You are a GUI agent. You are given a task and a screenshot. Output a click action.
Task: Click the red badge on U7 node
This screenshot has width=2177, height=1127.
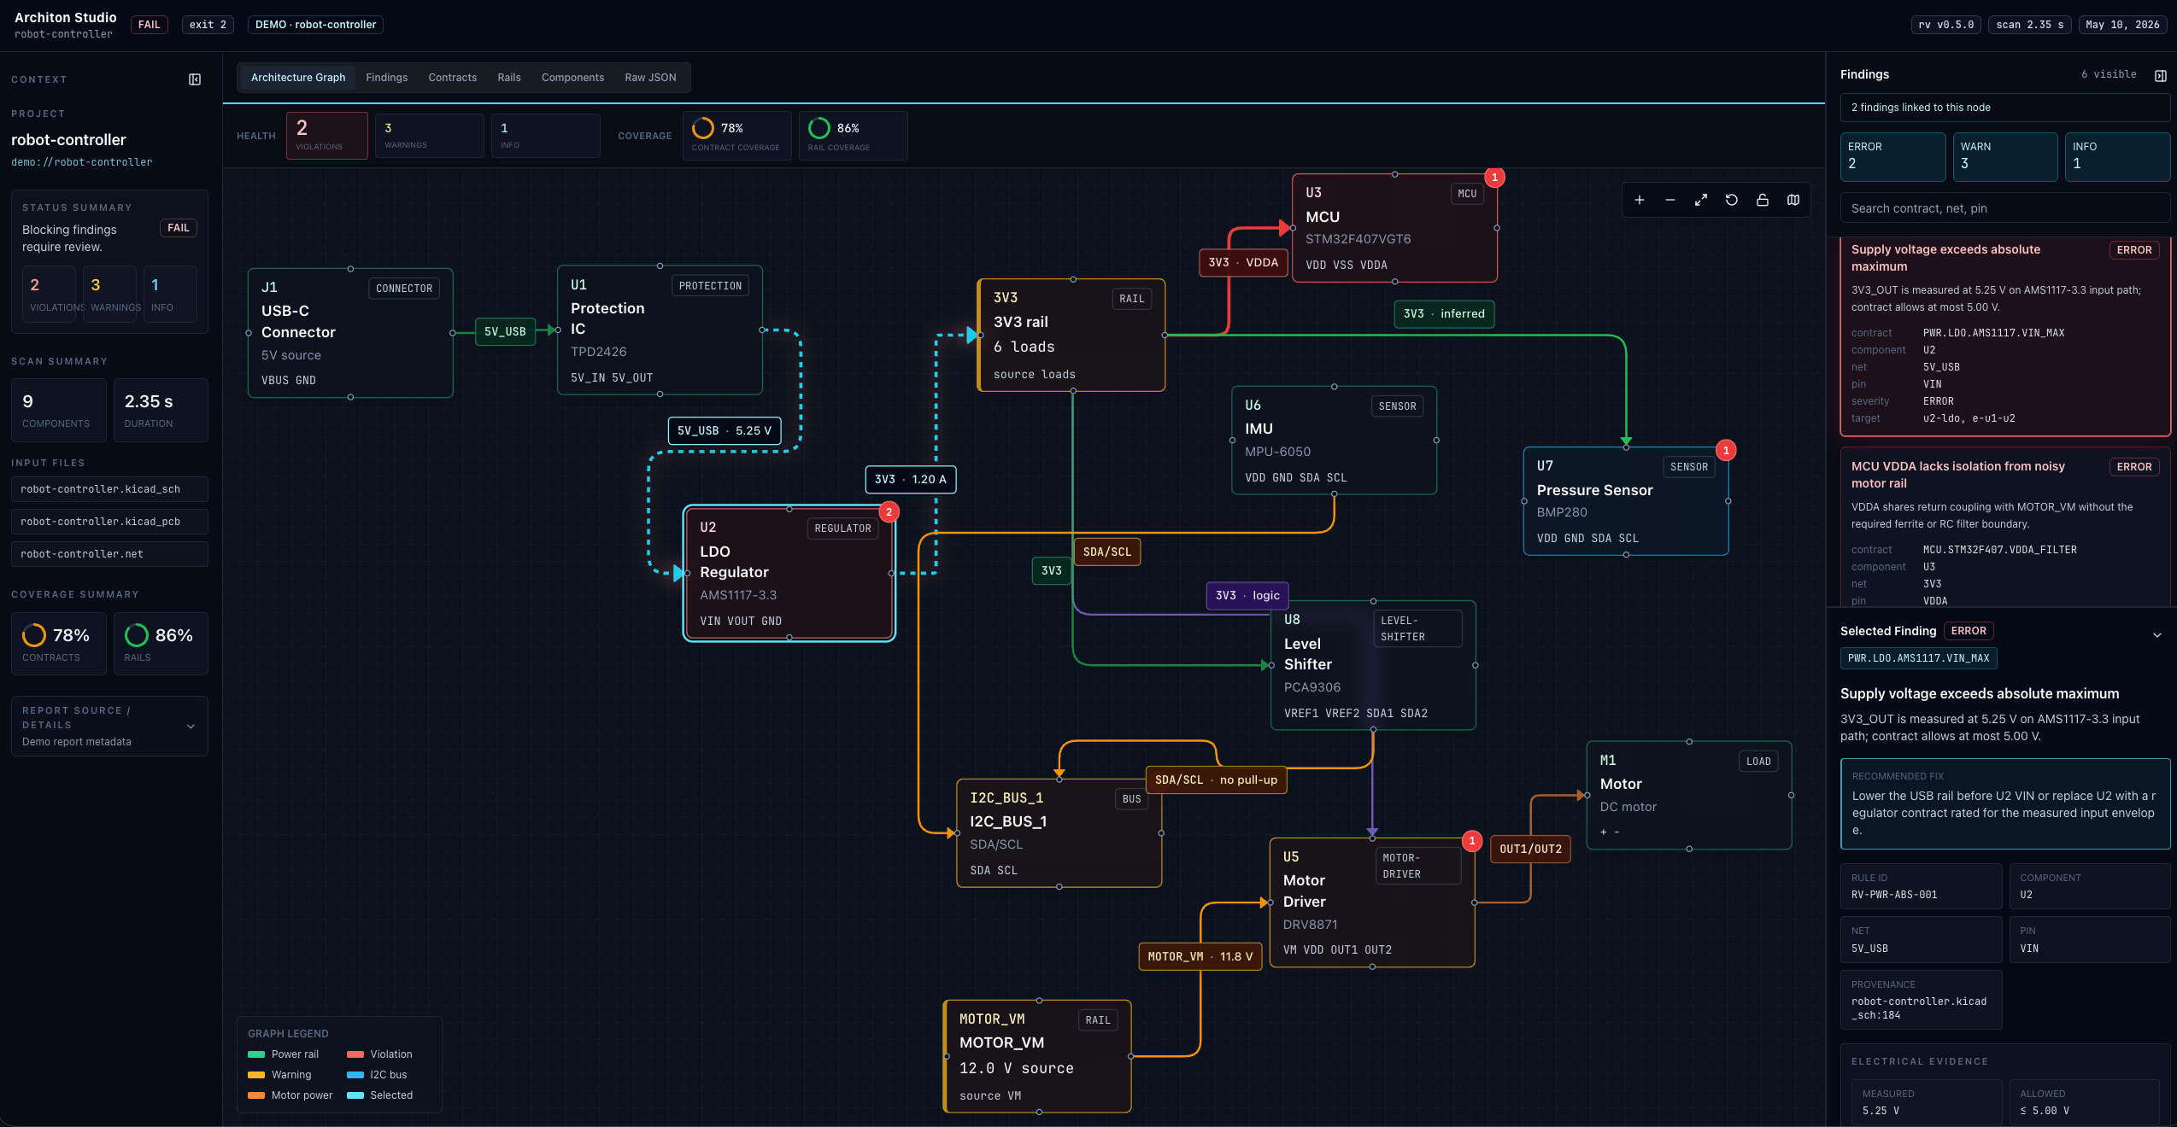[1726, 450]
